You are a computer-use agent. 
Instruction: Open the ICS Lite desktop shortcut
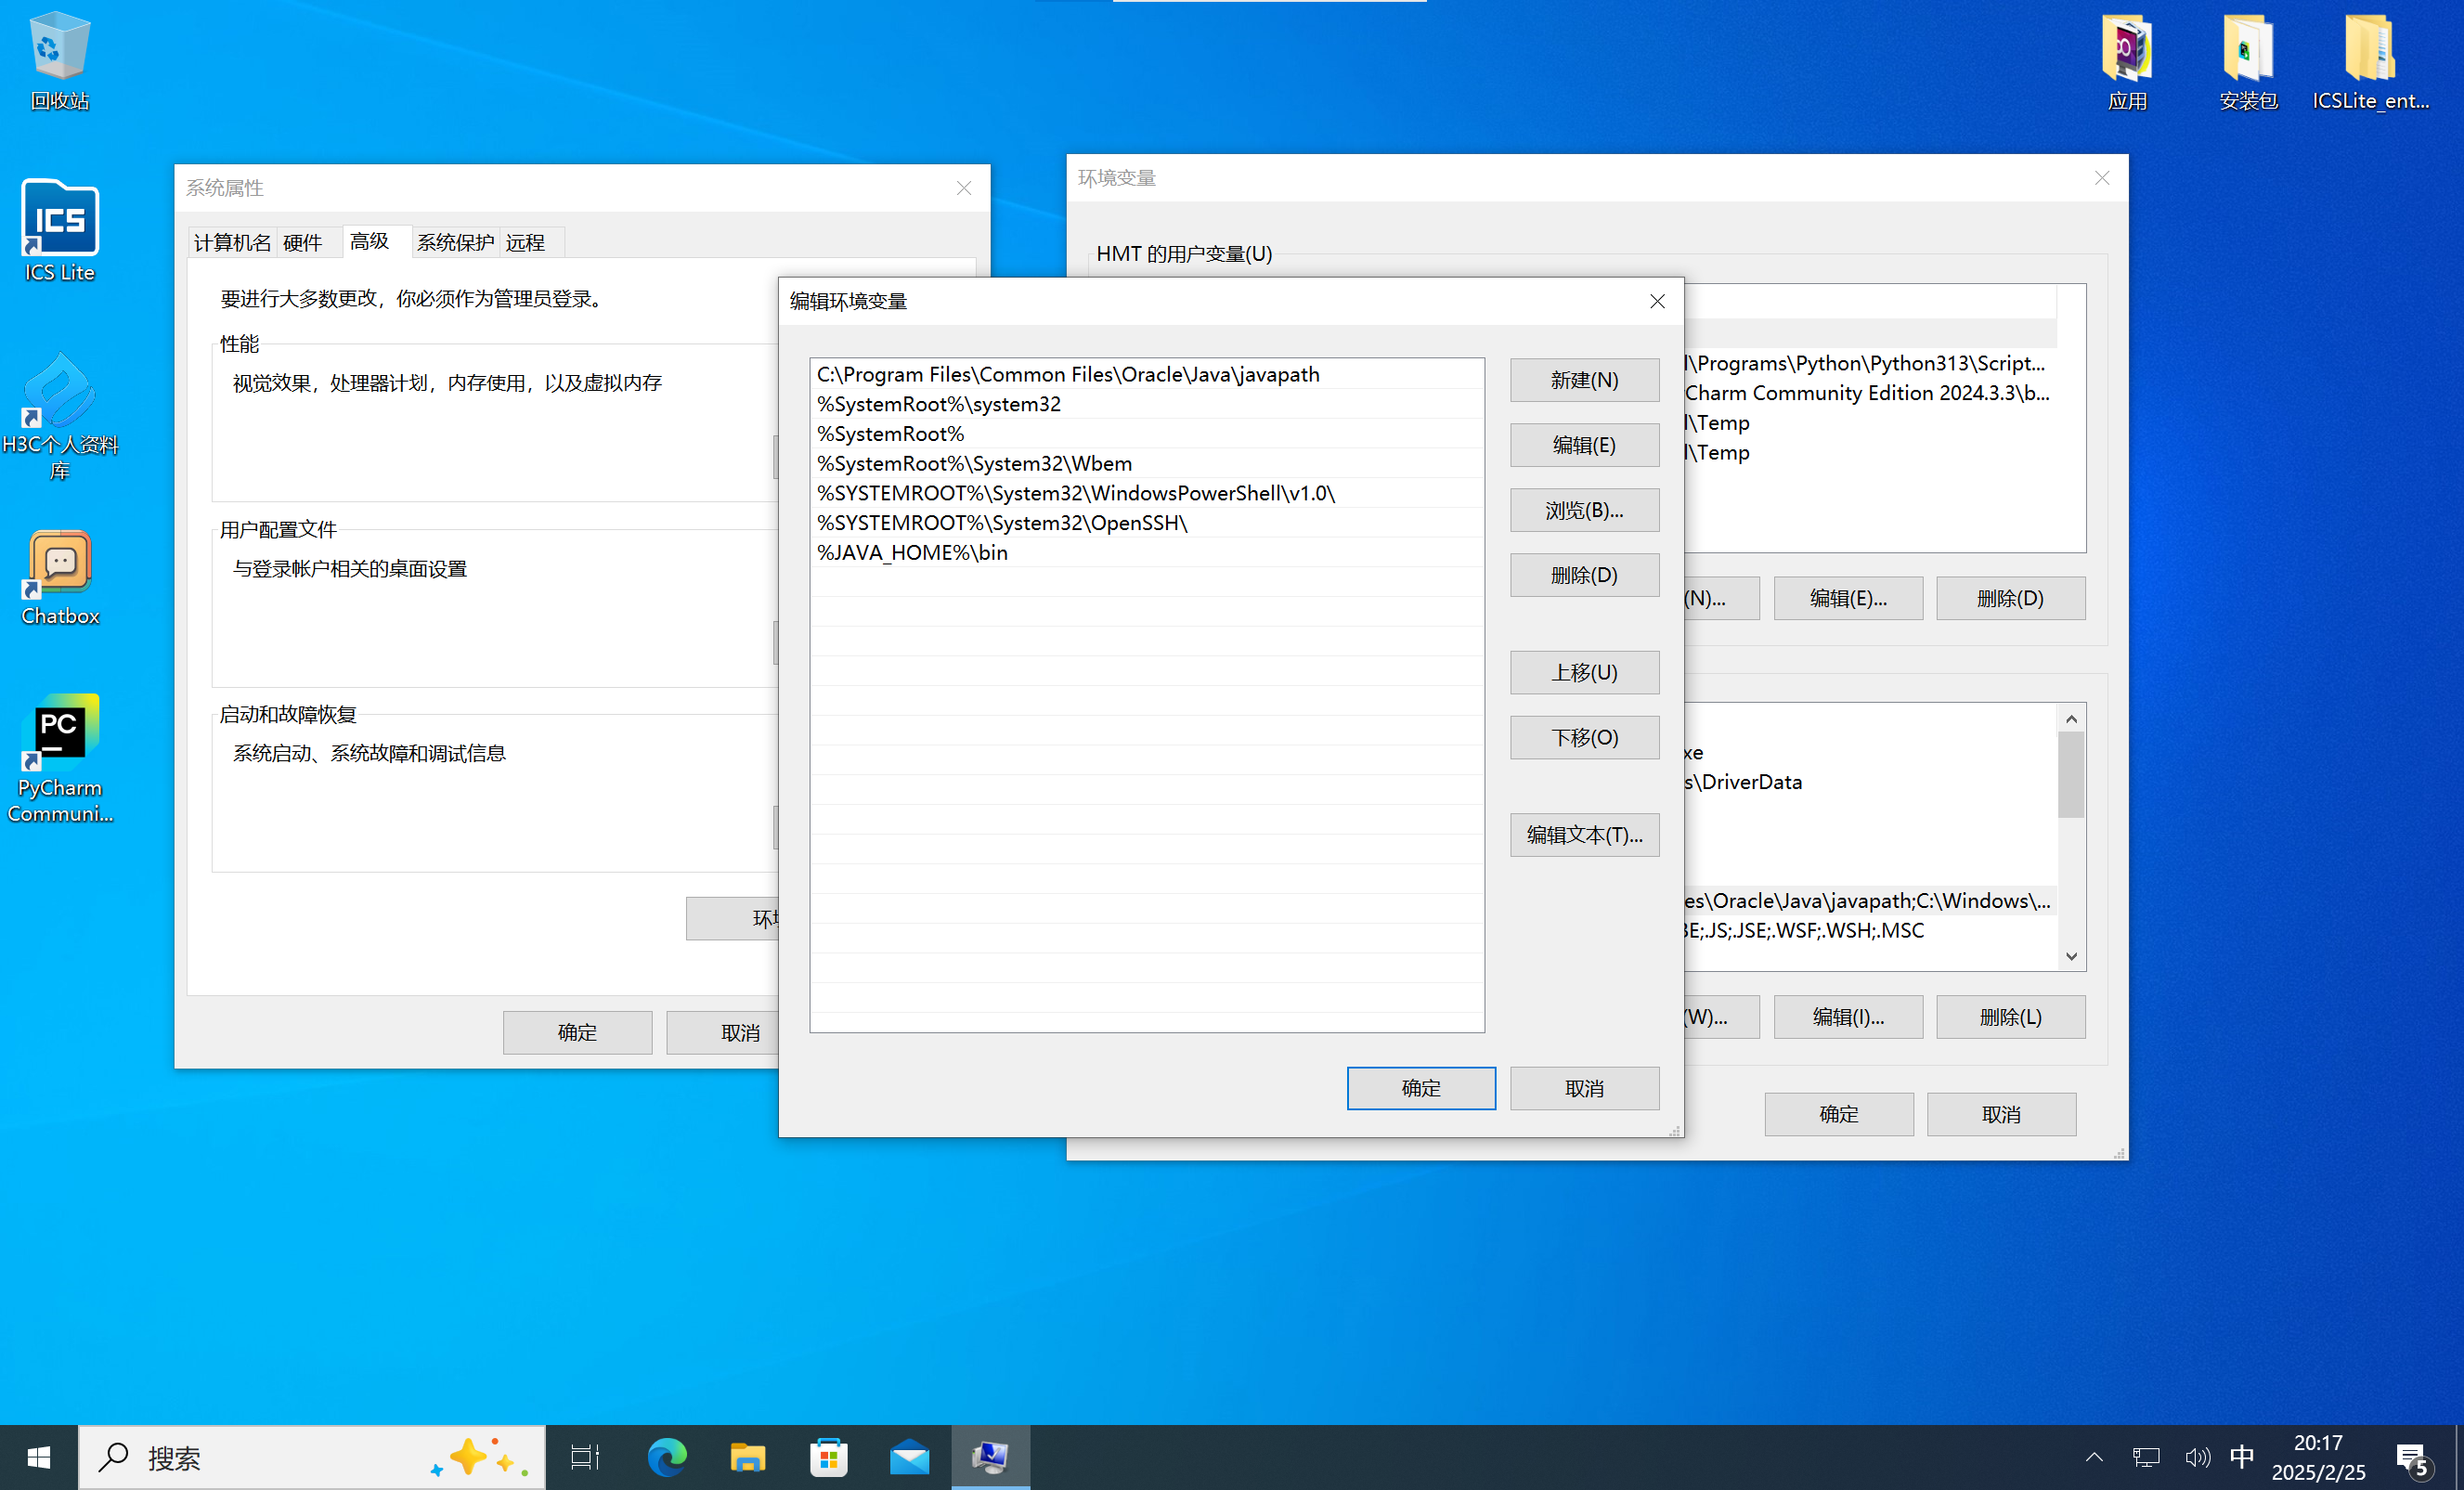coord(59,222)
